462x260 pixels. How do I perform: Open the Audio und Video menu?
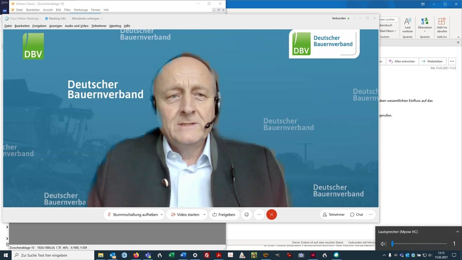tap(77, 26)
